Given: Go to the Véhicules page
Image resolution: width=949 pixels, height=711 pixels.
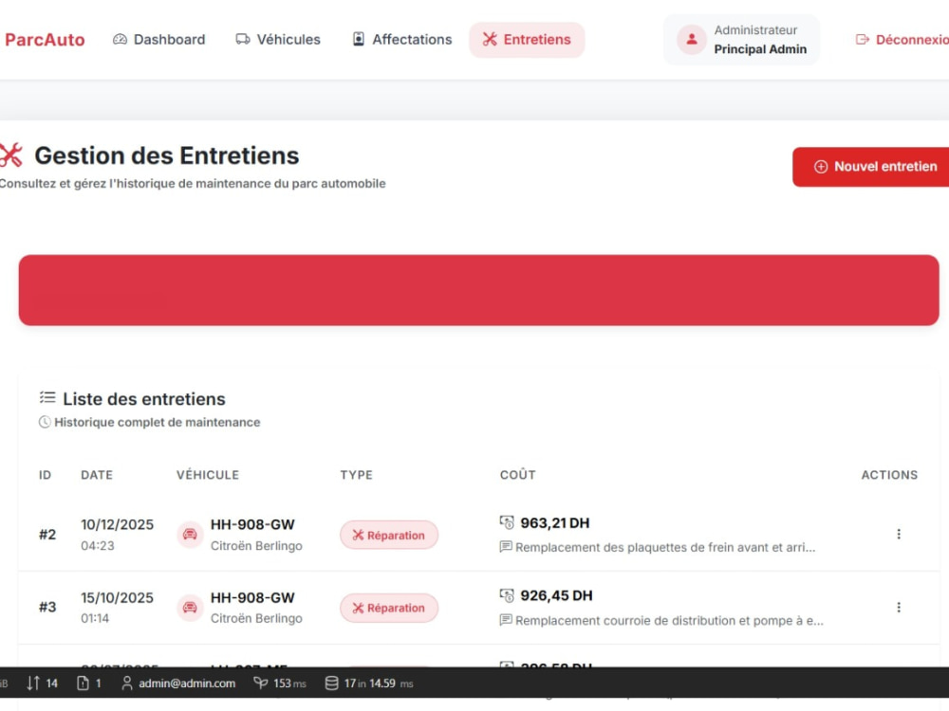Looking at the screenshot, I should click(278, 39).
